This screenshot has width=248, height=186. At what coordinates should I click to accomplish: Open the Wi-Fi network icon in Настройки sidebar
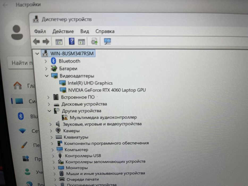coord(22,131)
